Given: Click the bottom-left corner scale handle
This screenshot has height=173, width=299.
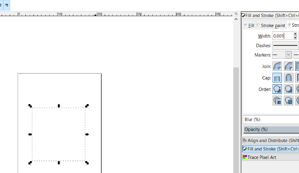Looking at the screenshot, I should coord(30,163).
